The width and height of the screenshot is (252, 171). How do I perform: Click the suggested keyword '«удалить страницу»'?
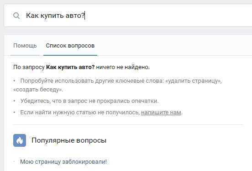[194, 81]
